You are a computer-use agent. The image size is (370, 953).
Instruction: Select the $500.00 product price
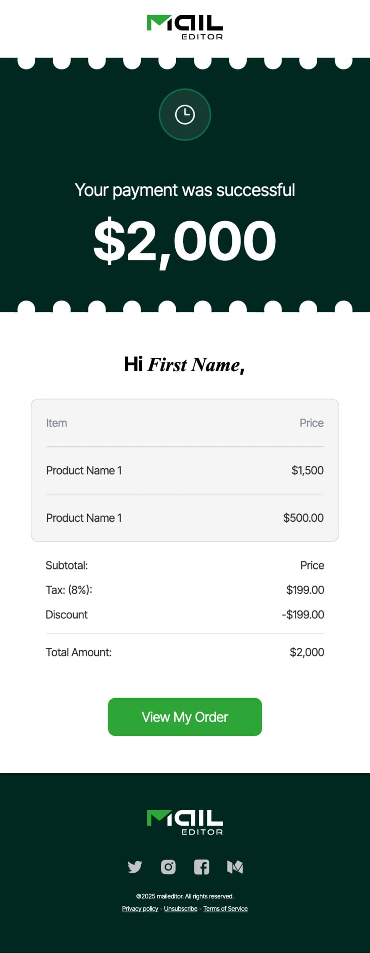pos(303,517)
